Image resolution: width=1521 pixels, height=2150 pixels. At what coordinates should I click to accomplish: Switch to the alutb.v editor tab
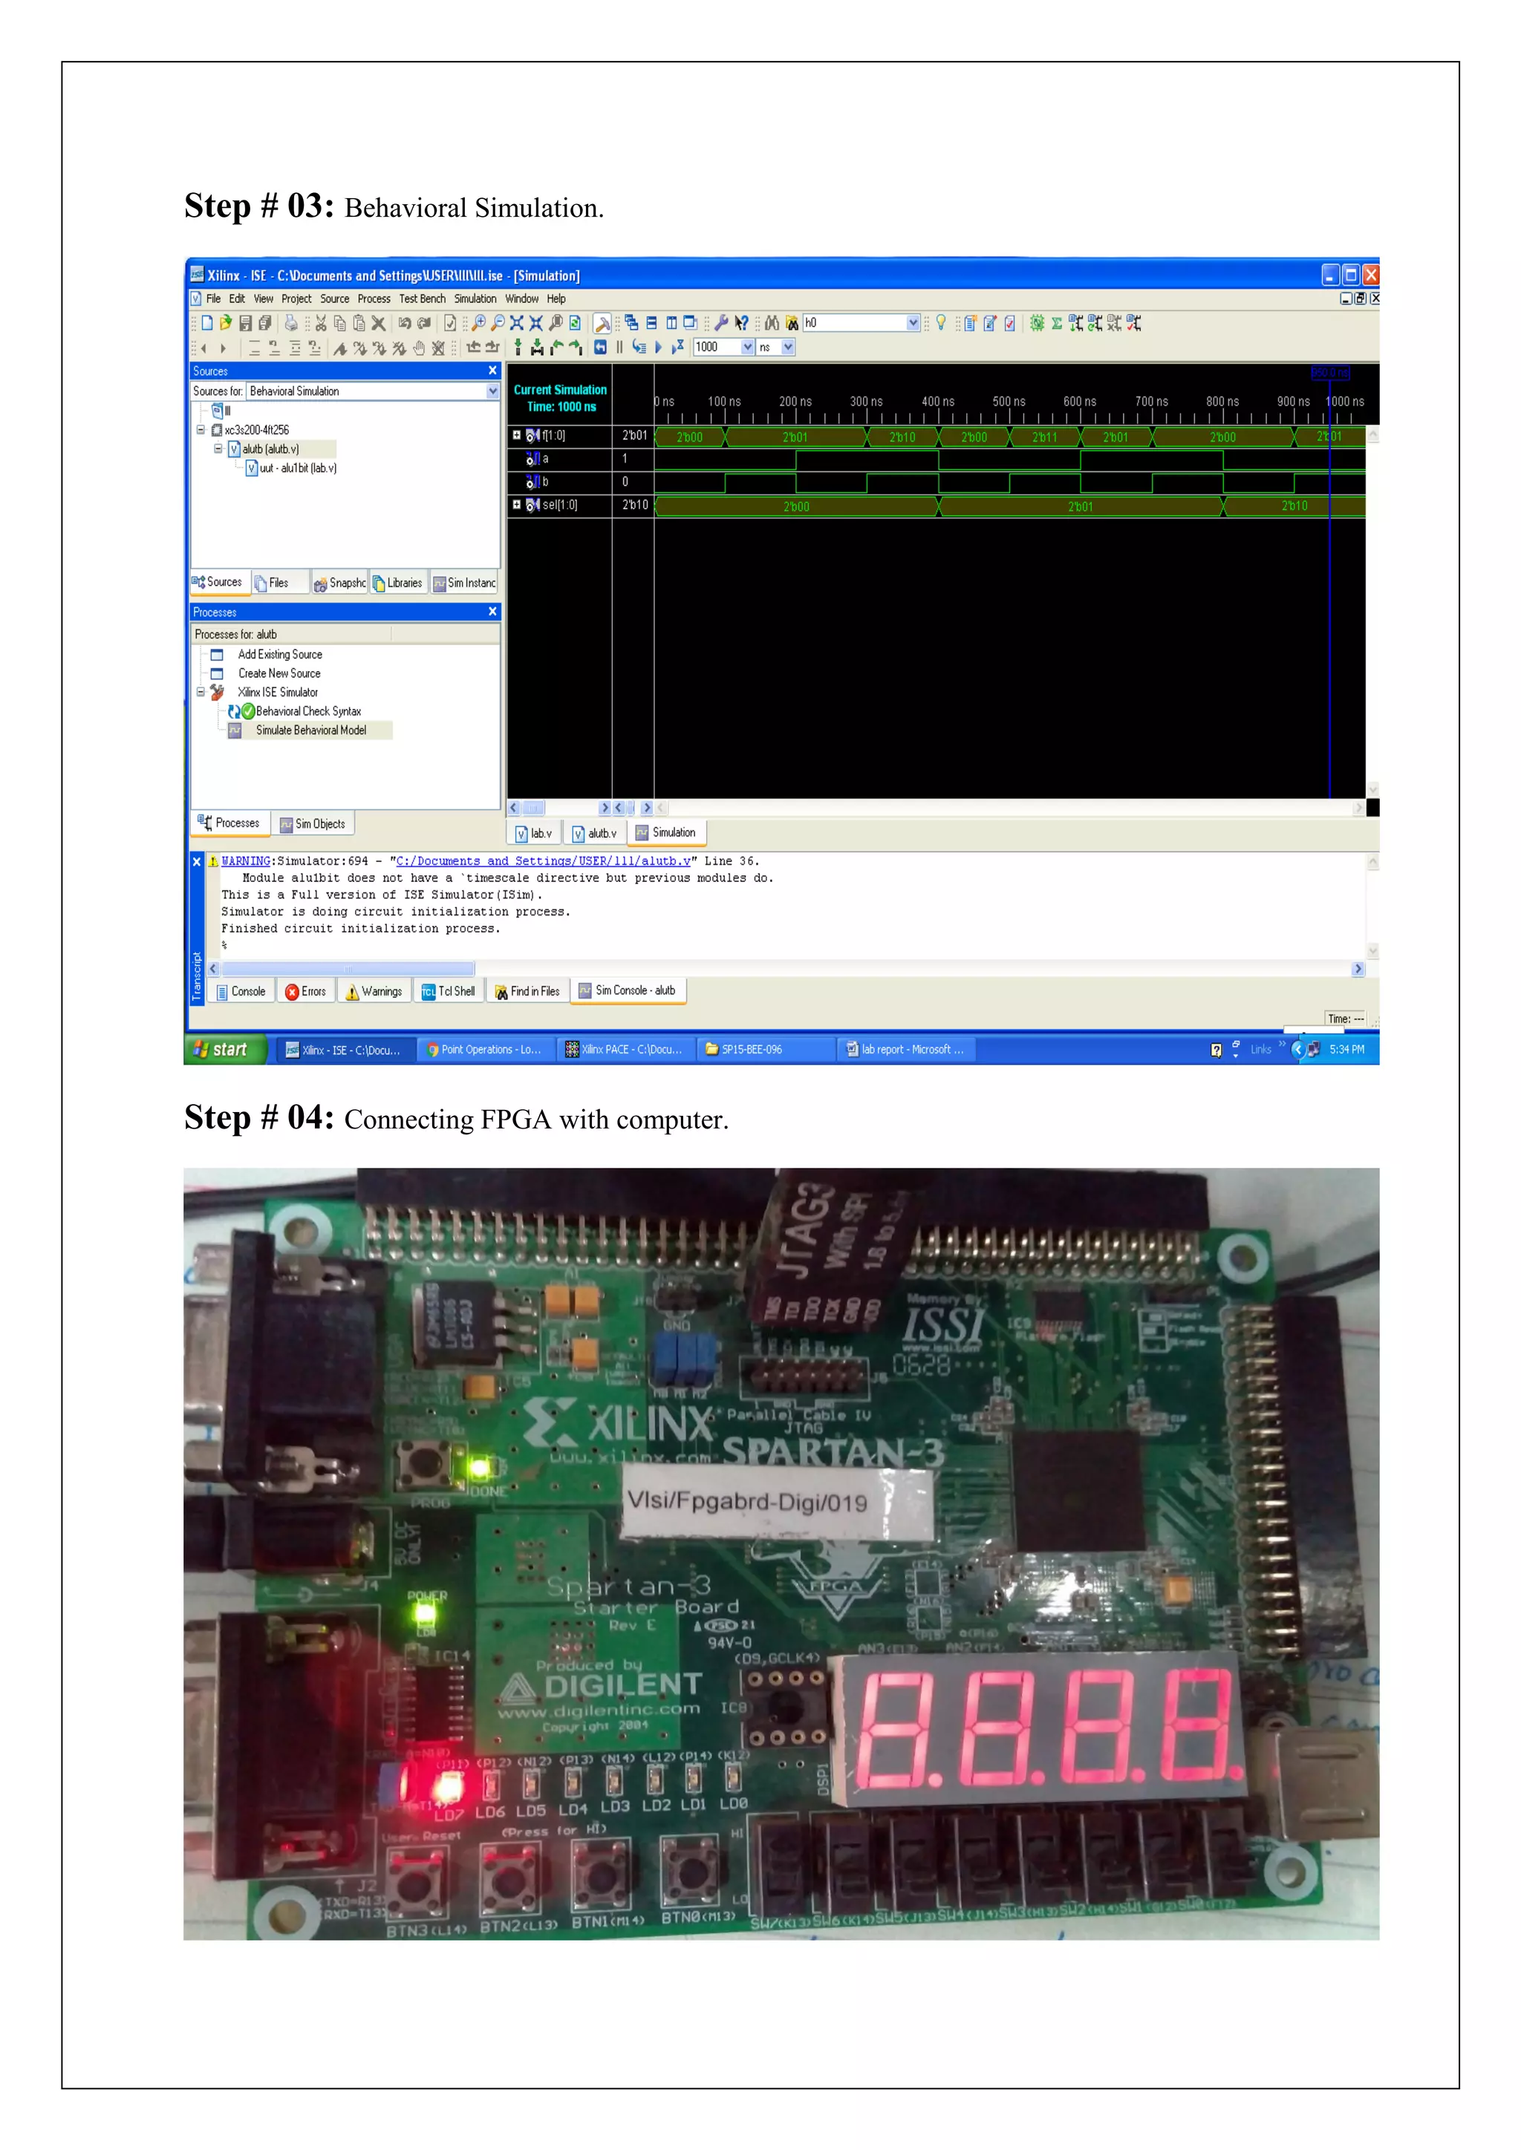coord(595,834)
